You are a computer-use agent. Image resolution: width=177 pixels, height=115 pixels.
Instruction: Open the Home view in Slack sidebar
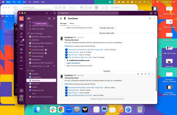pos(21,26)
